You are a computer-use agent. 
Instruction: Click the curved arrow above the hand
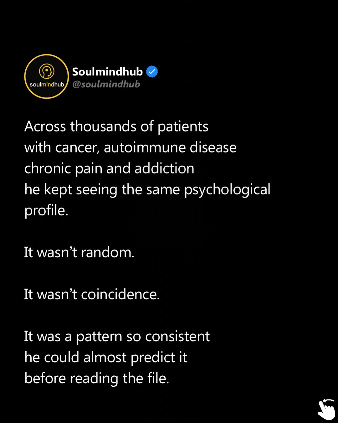click(x=329, y=401)
